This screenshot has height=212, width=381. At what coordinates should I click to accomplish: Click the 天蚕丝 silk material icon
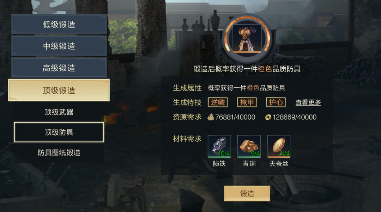278,146
